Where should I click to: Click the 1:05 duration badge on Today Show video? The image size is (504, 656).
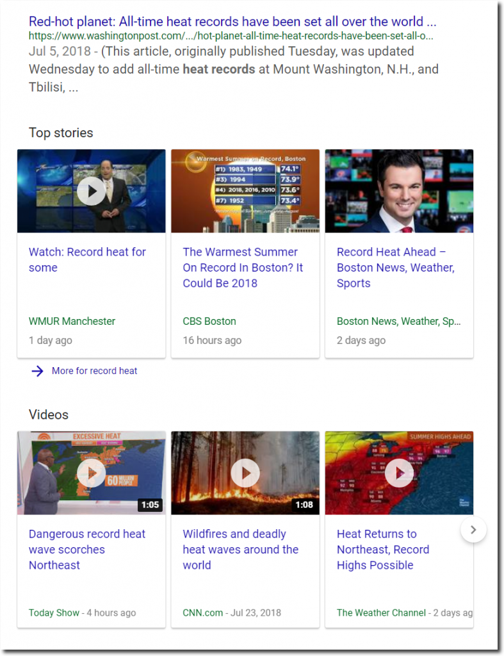[x=150, y=505]
